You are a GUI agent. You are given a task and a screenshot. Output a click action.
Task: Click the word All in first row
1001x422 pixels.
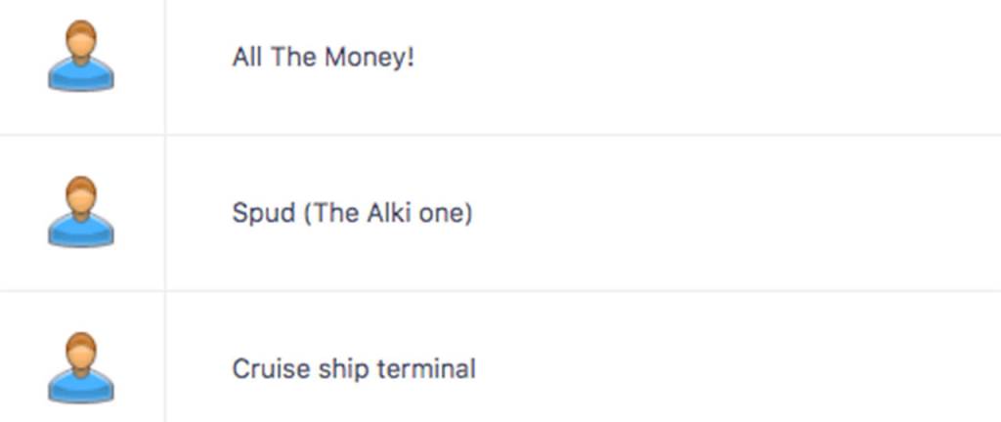click(246, 57)
